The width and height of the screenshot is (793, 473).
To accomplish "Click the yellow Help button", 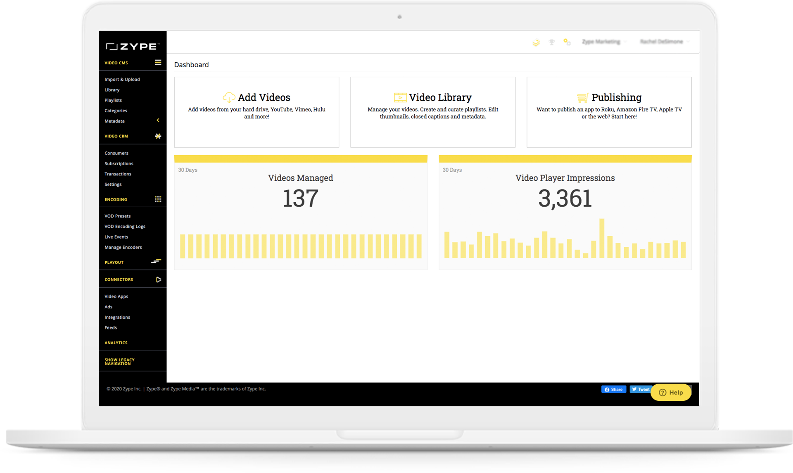I will pyautogui.click(x=671, y=393).
